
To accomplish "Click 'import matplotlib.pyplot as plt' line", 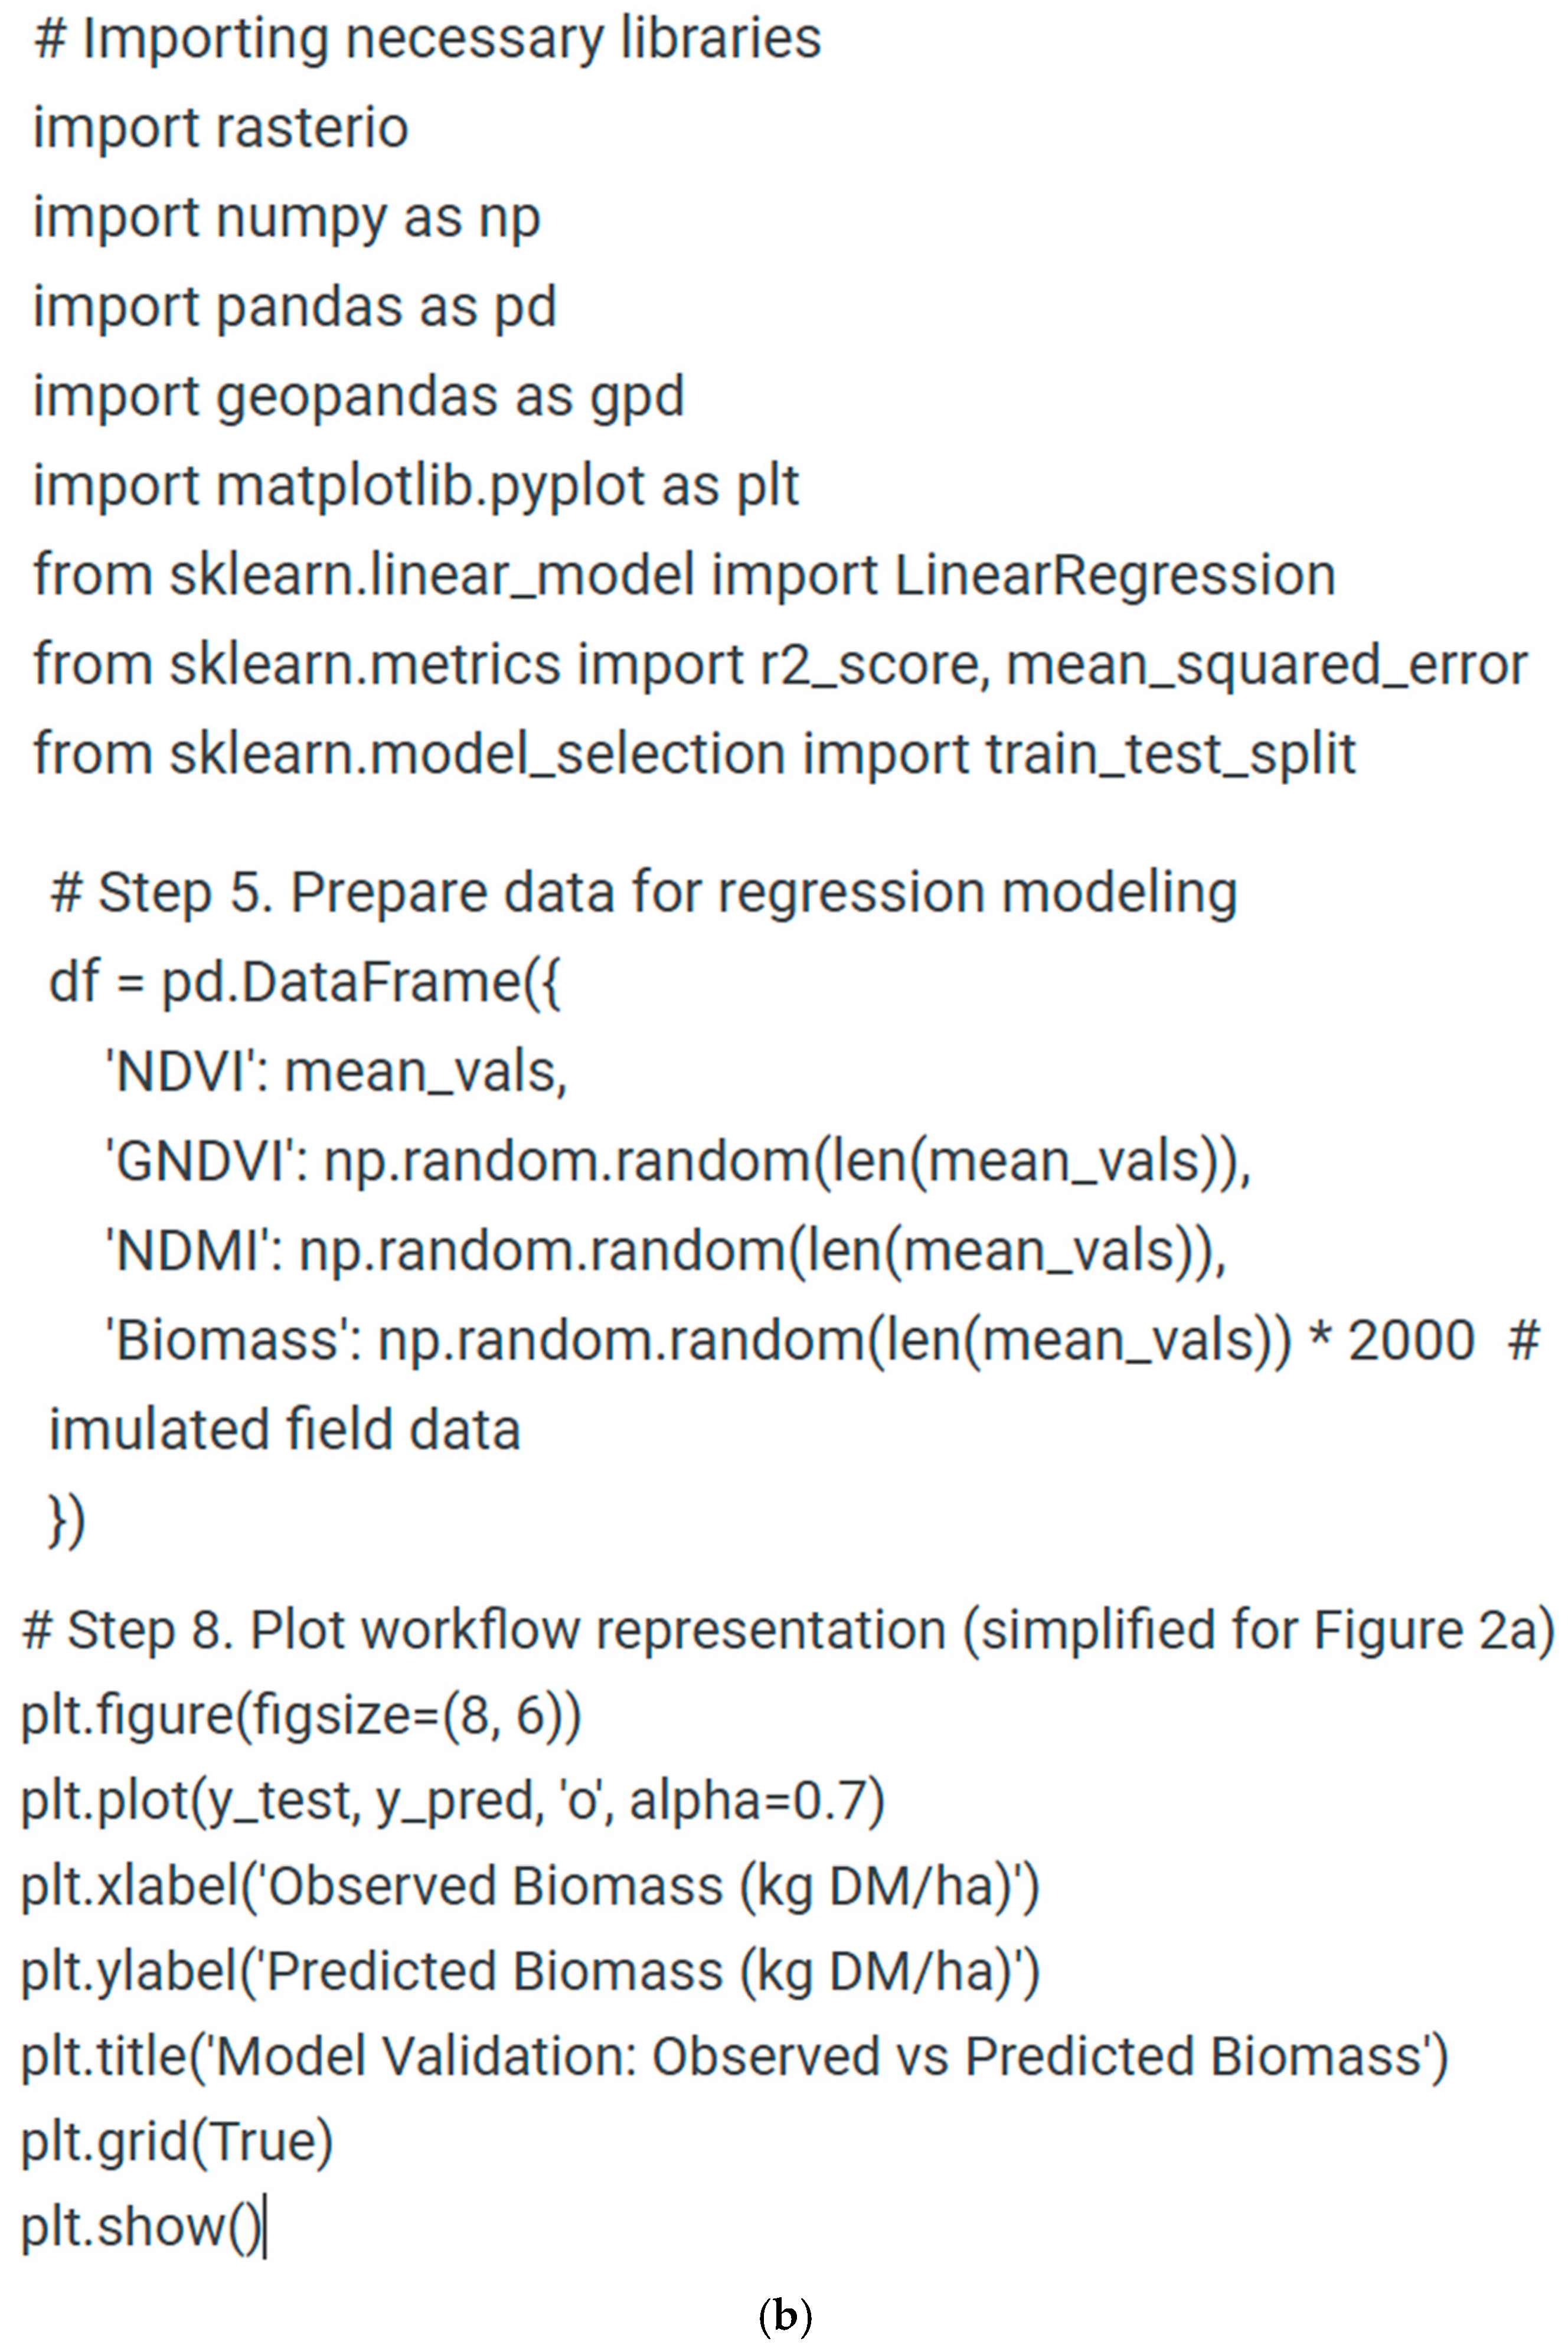I will [x=416, y=487].
